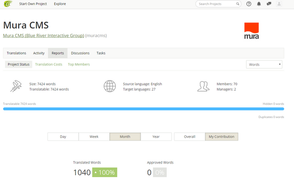
Task: Click the globe languages icon
Action: 110,86
